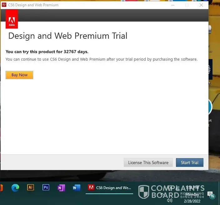The image size is (220, 205).
Task: Click the Design and Web Premium Trial heading
Action: (x=68, y=36)
